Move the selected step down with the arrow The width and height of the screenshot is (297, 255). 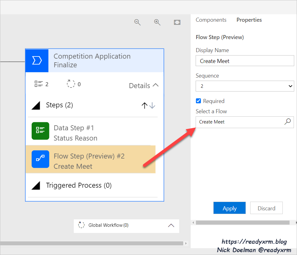(152, 106)
